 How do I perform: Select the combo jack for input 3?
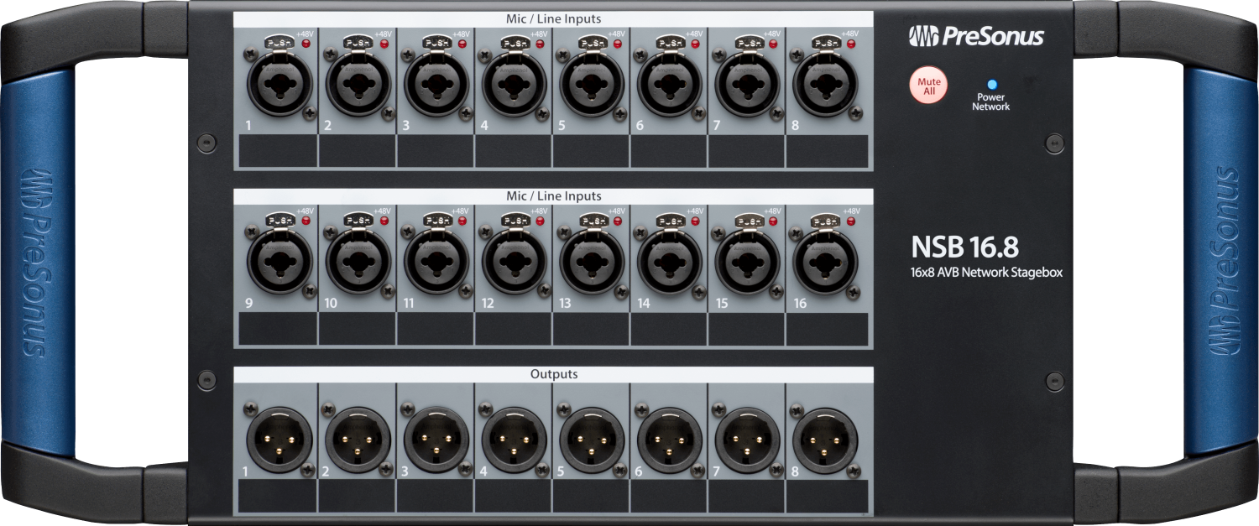tap(436, 84)
